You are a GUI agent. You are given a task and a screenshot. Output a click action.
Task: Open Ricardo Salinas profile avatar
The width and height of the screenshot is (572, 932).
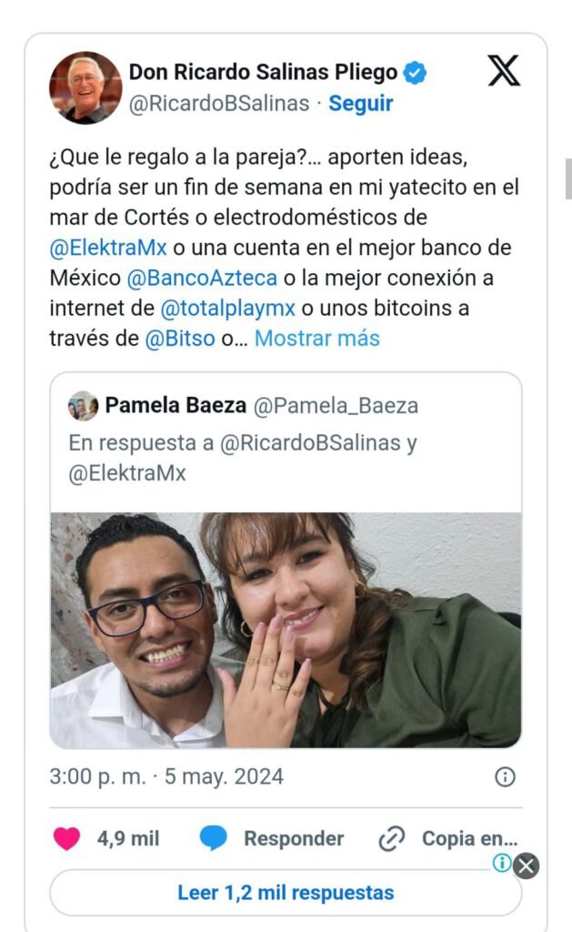click(x=85, y=87)
